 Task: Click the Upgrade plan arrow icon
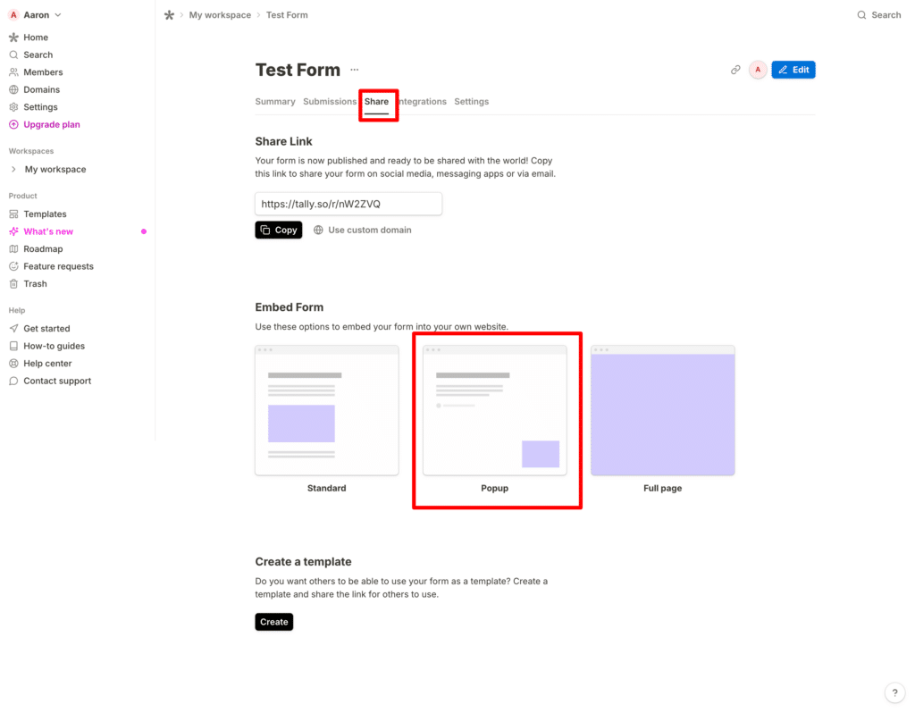tap(13, 124)
